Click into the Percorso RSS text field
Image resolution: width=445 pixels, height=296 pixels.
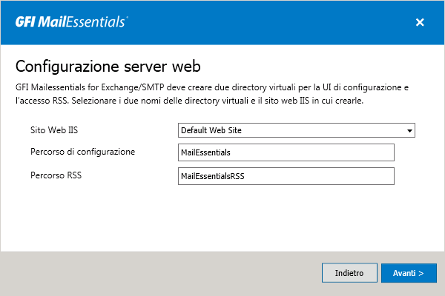(286, 176)
